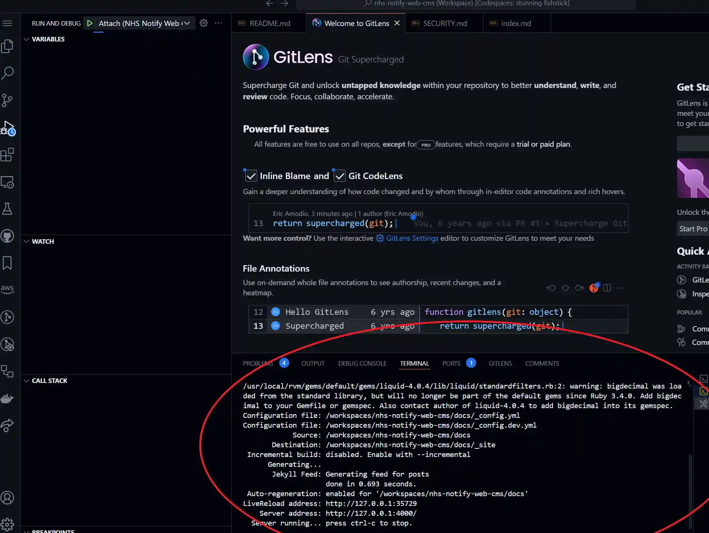Toggle the Inline Blame checkbox

(x=251, y=176)
